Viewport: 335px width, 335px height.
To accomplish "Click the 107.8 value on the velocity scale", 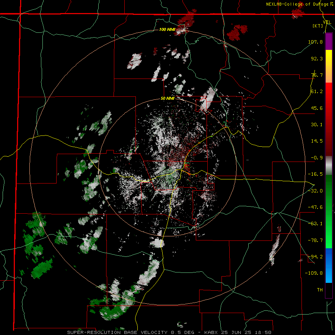I will click(x=315, y=42).
